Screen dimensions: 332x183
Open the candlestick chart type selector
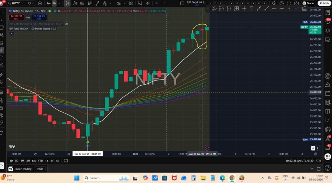(67, 3)
